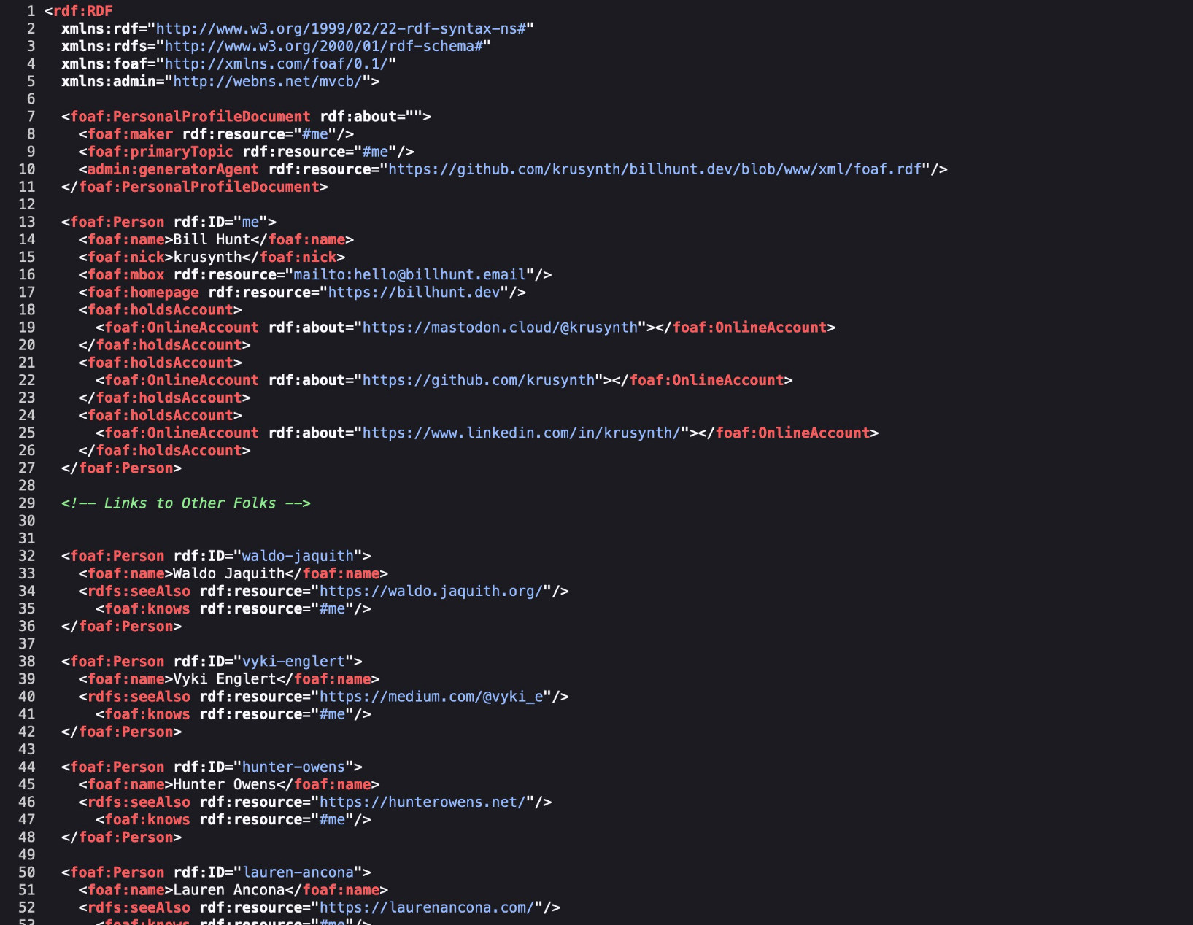The image size is (1193, 925).
Task: Open the mastodon.cloud/@krusynth account URL
Action: tap(500, 328)
